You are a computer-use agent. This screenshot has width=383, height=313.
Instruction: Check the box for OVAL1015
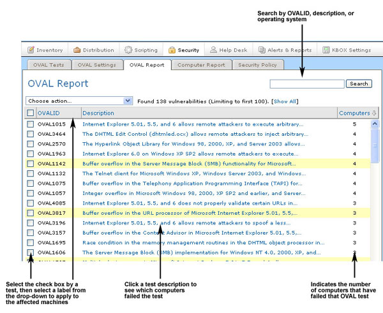(31, 124)
